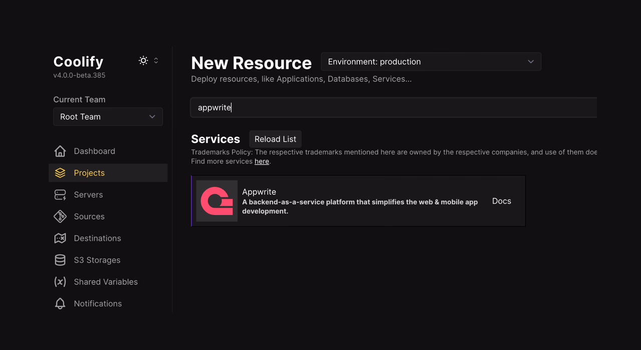
Task: Focus the search field containing 'appwrite'
Action: coord(394,107)
